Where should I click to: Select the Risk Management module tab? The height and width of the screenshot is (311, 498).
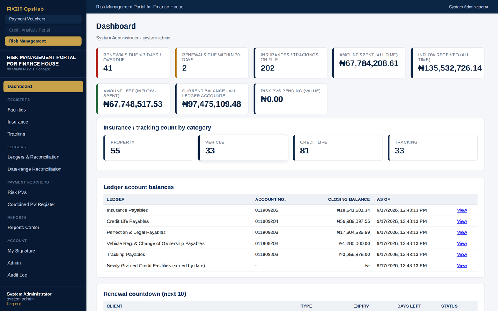click(x=43, y=41)
